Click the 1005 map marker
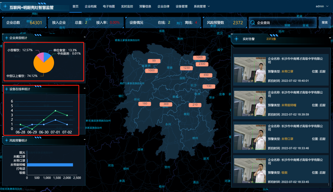Image resolution: width=333 pixels, height=192 pixels. [x=199, y=58]
